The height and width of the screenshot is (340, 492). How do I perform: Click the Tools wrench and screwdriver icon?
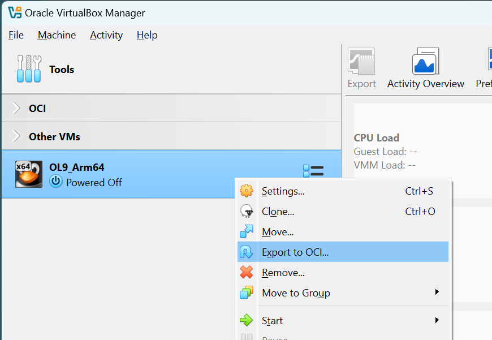(x=29, y=69)
